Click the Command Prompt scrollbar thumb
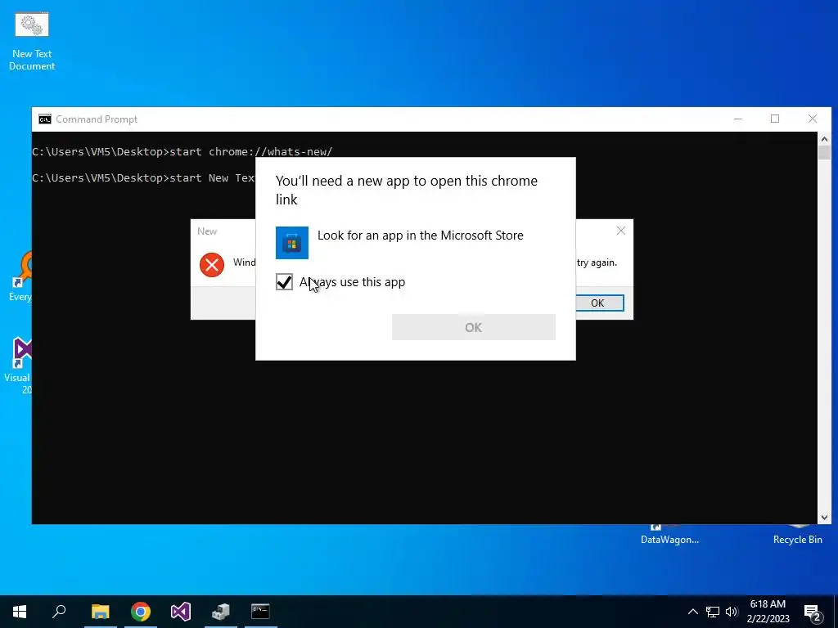 click(824, 152)
